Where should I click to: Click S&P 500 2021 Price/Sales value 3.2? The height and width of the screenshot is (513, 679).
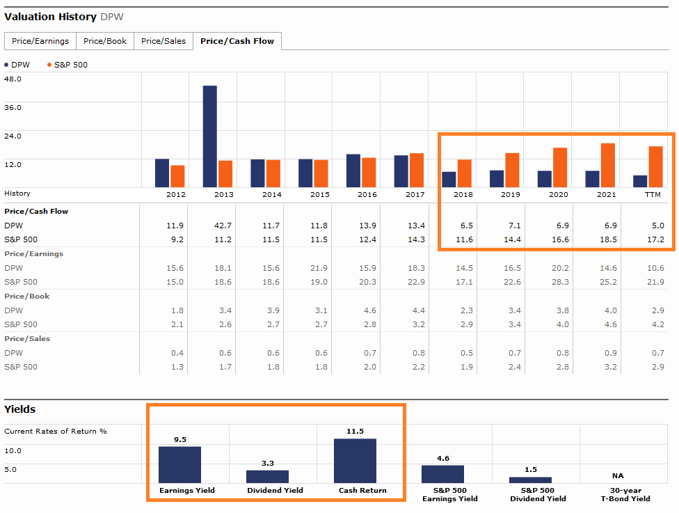point(611,367)
